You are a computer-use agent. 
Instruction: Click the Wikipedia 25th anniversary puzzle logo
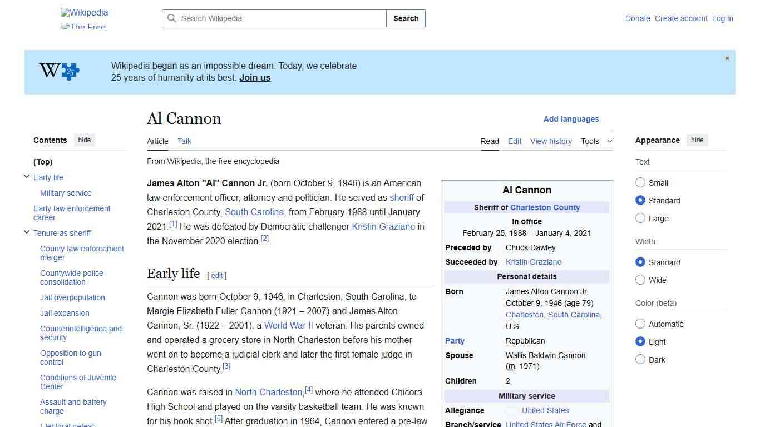click(x=58, y=71)
